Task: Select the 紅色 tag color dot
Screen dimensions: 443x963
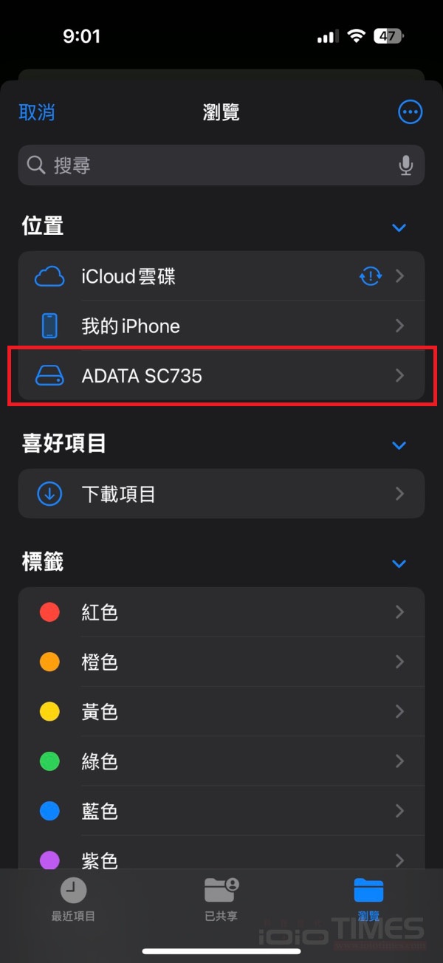Action: coord(49,611)
